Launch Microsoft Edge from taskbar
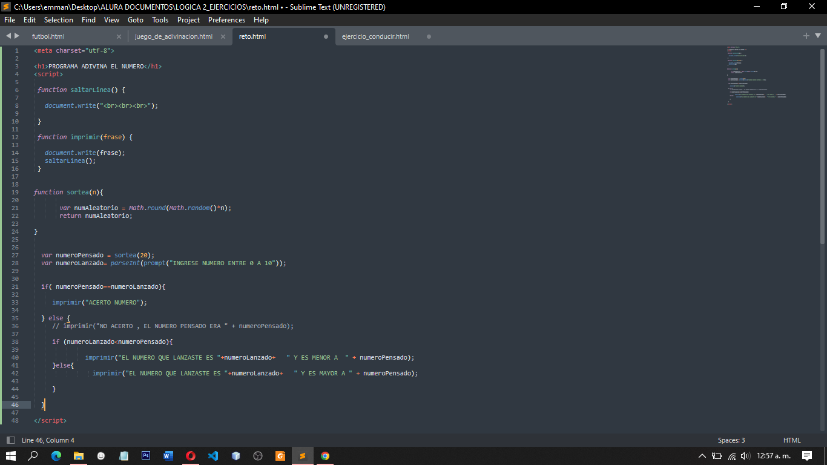Image resolution: width=827 pixels, height=465 pixels. (x=56, y=456)
